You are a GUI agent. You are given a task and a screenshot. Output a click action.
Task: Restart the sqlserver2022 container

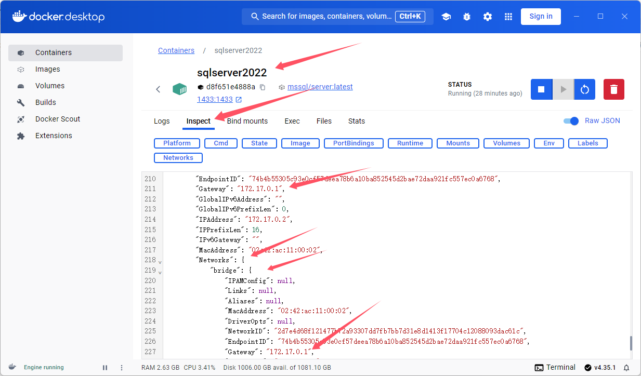(585, 89)
